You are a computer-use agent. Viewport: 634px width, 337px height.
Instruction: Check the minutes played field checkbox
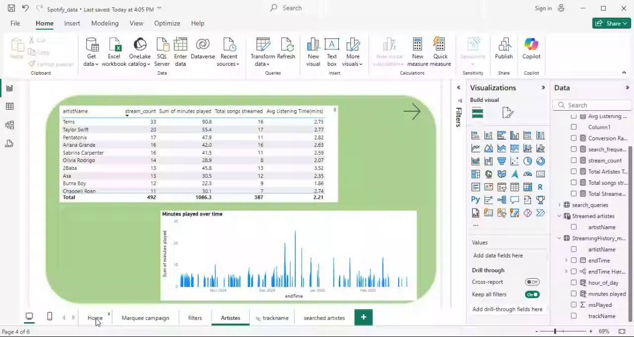point(574,294)
